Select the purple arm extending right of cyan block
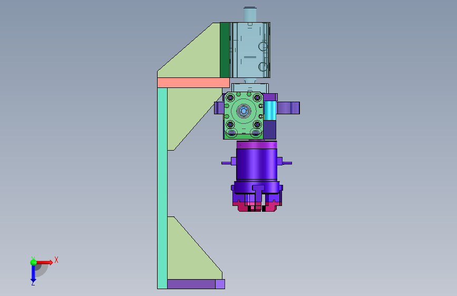457x296 pixels. tap(288, 108)
